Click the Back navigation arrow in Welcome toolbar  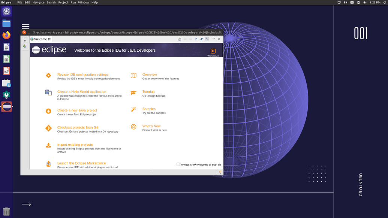[185, 39]
